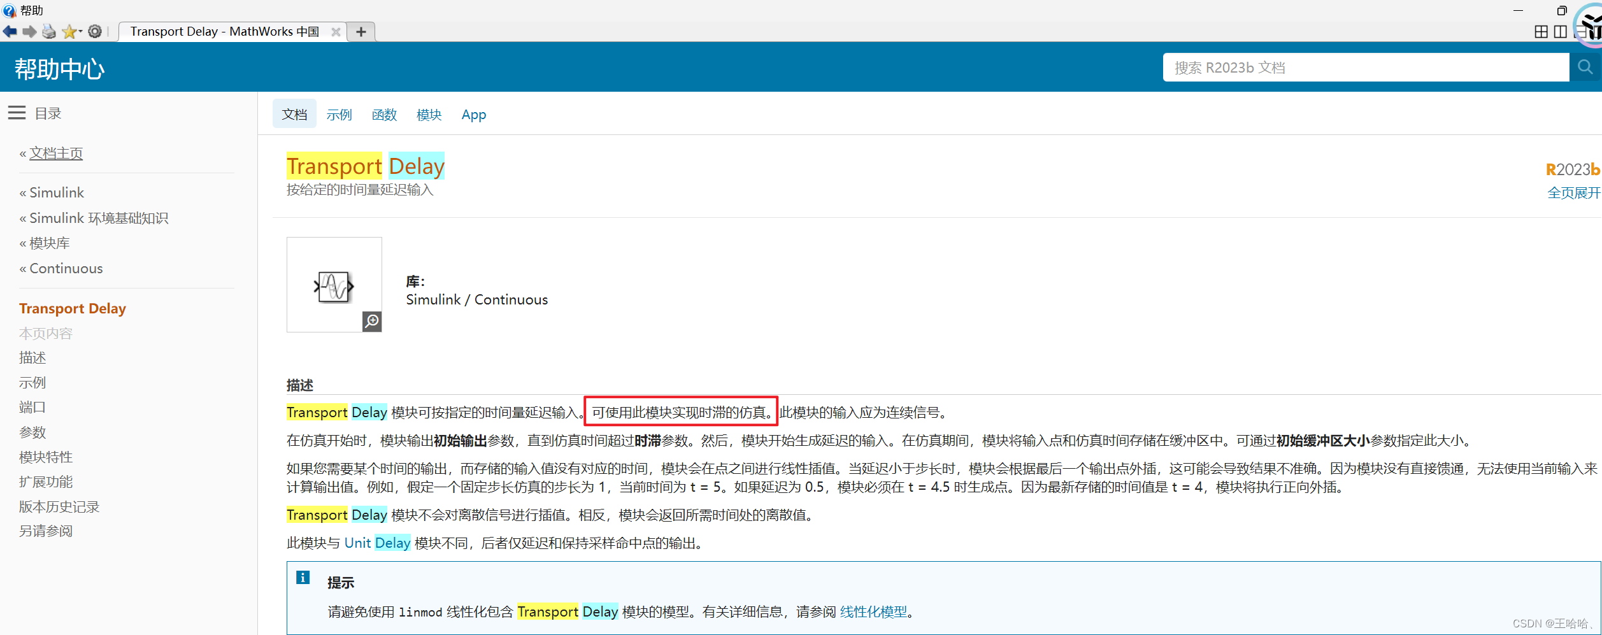Jump to 参数 section in sidebar

[x=32, y=432]
